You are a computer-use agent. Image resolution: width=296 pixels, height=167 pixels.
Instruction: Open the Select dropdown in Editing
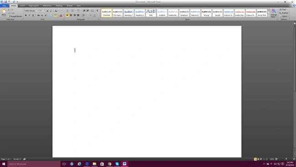click(284, 16)
